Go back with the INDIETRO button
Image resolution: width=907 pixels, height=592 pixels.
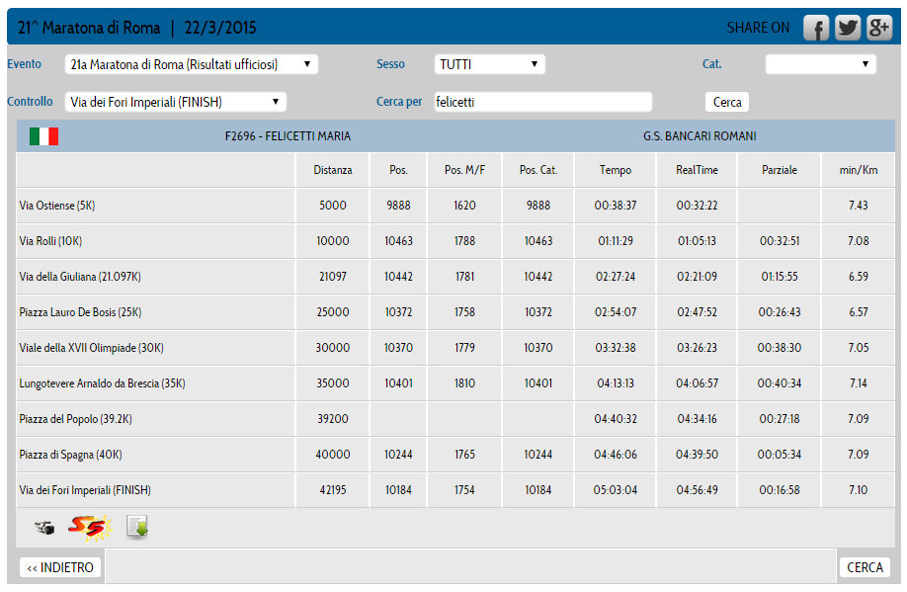[x=61, y=567]
